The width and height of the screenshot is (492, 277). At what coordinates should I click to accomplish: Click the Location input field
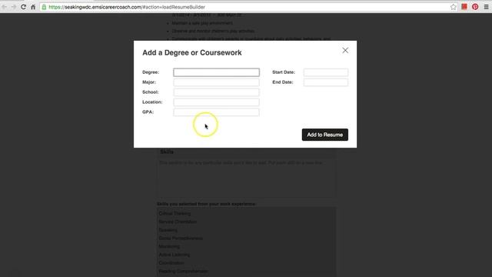[216, 102]
